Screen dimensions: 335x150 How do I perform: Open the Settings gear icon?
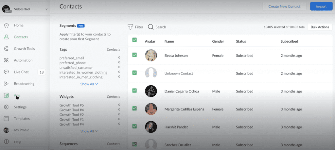click(x=7, y=107)
